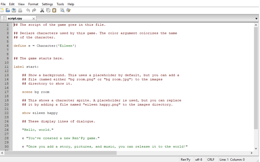260x162 pixels.
Task: Click the Copy toolbar icon
Action: [x=48, y=10]
